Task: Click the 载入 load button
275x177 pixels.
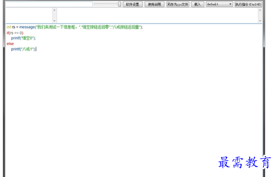Action: pos(197,4)
